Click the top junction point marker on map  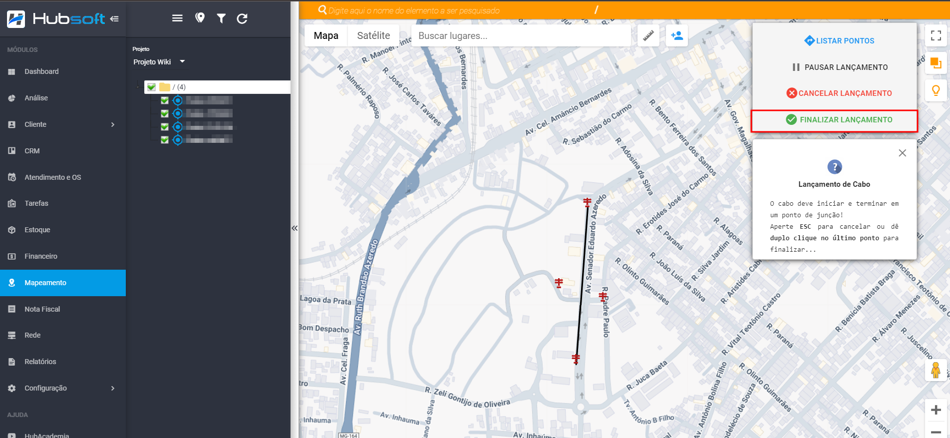tap(588, 202)
